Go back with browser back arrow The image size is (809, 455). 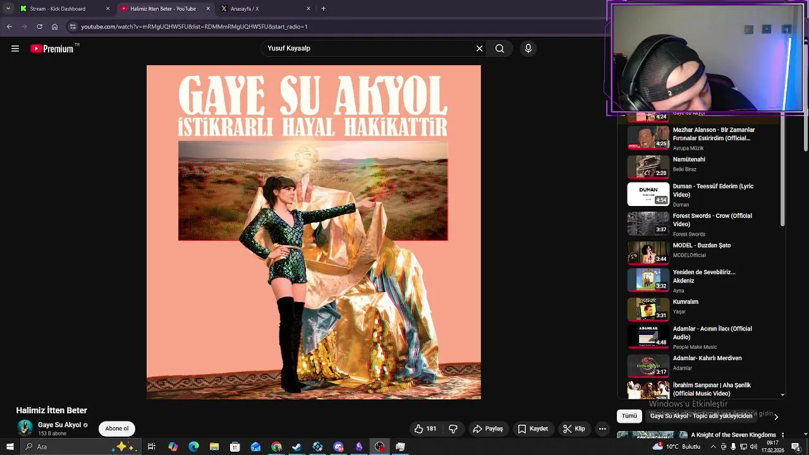tap(9, 27)
